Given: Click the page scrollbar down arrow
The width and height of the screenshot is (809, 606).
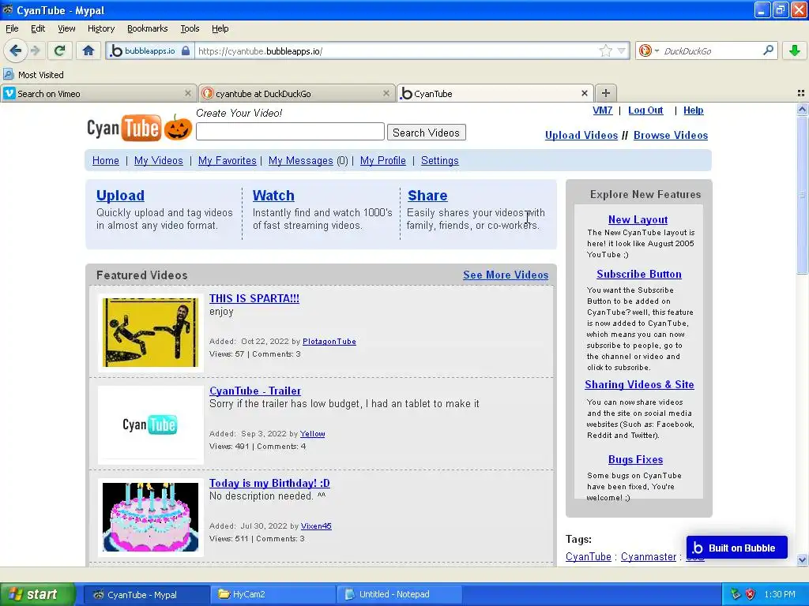Looking at the screenshot, I should (x=802, y=559).
